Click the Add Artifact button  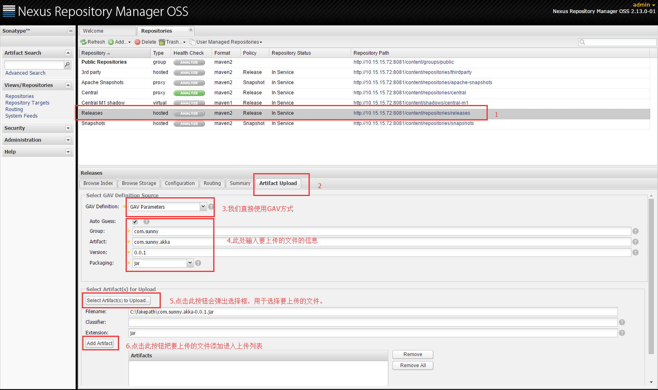(x=99, y=343)
